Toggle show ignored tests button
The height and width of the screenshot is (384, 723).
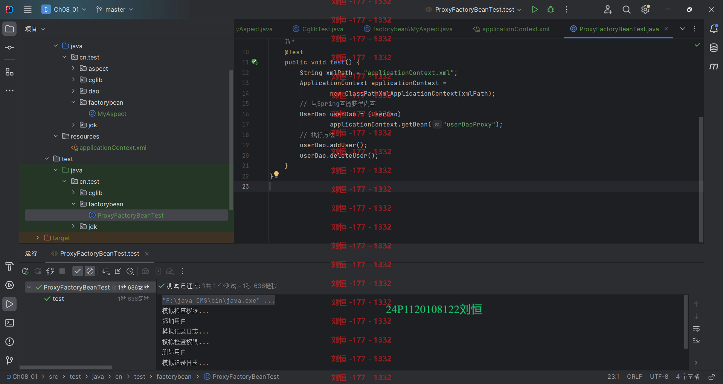[90, 271]
